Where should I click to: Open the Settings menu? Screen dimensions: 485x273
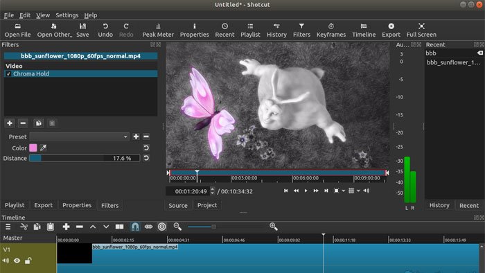point(67,15)
